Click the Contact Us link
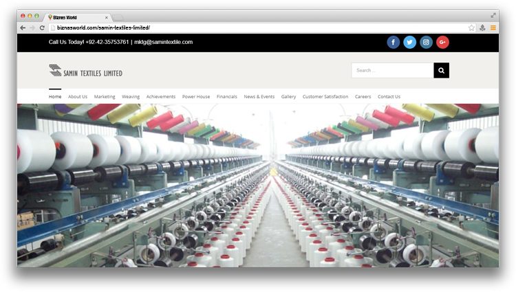The height and width of the screenshot is (292, 516). [x=389, y=97]
